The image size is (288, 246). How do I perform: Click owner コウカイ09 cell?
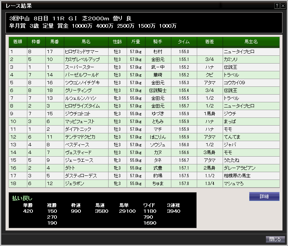point(251,83)
